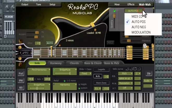
Task: Toggle the upper BridgeMute green LED
Action: 54,69
